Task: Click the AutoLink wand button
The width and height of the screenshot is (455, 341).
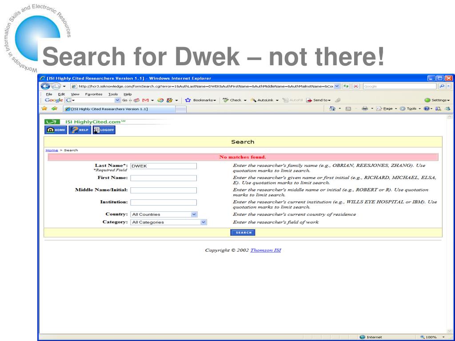Action: click(x=262, y=100)
